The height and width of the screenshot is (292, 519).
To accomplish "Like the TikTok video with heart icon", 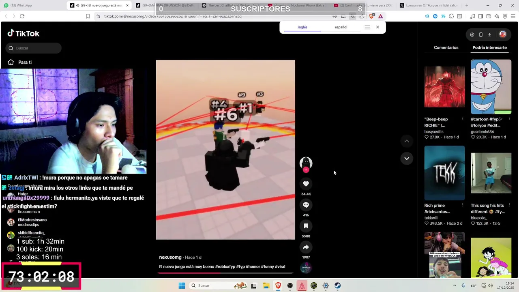I will 306,184.
